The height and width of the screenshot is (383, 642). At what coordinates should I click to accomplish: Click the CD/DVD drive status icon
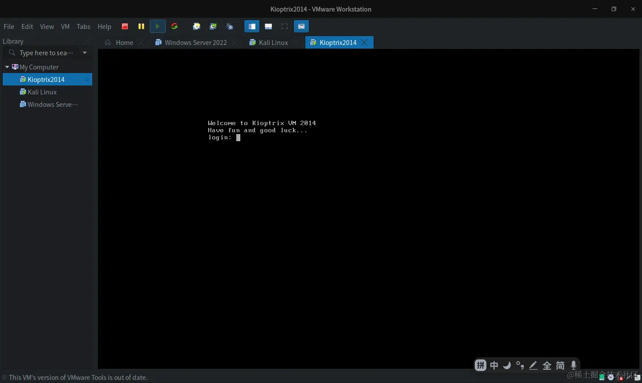[611, 377]
